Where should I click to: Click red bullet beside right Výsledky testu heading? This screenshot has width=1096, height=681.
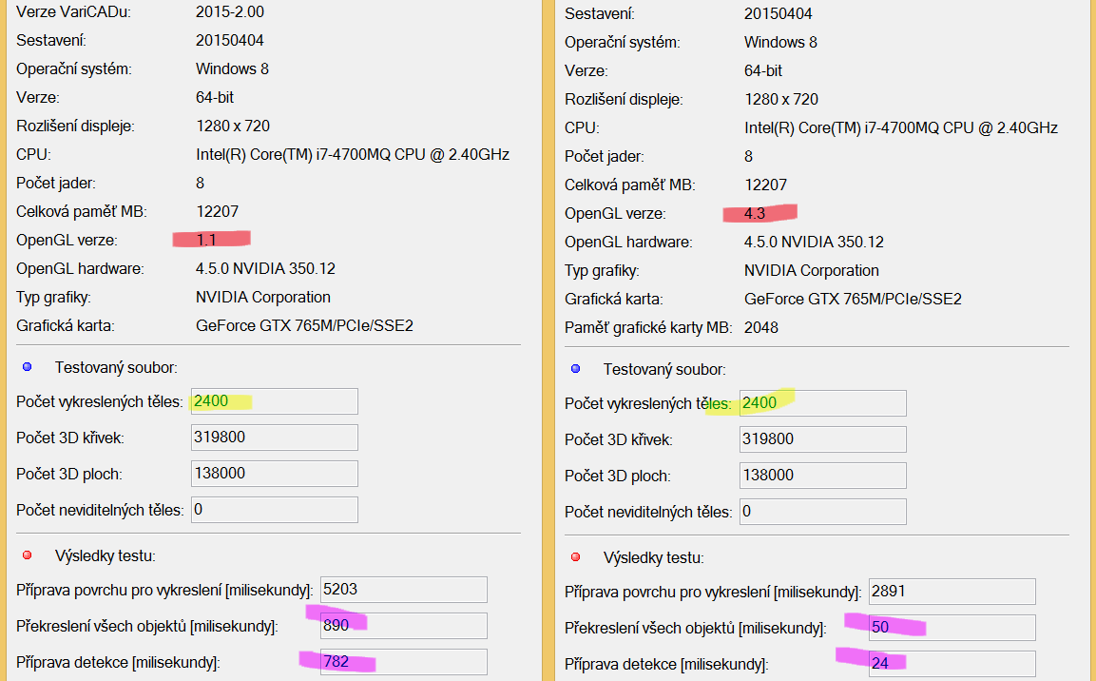tap(575, 557)
